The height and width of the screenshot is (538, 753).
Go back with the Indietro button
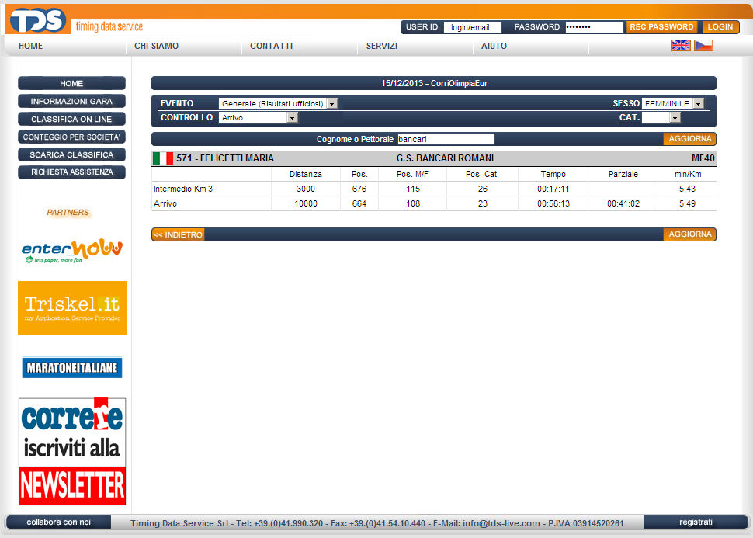[178, 234]
